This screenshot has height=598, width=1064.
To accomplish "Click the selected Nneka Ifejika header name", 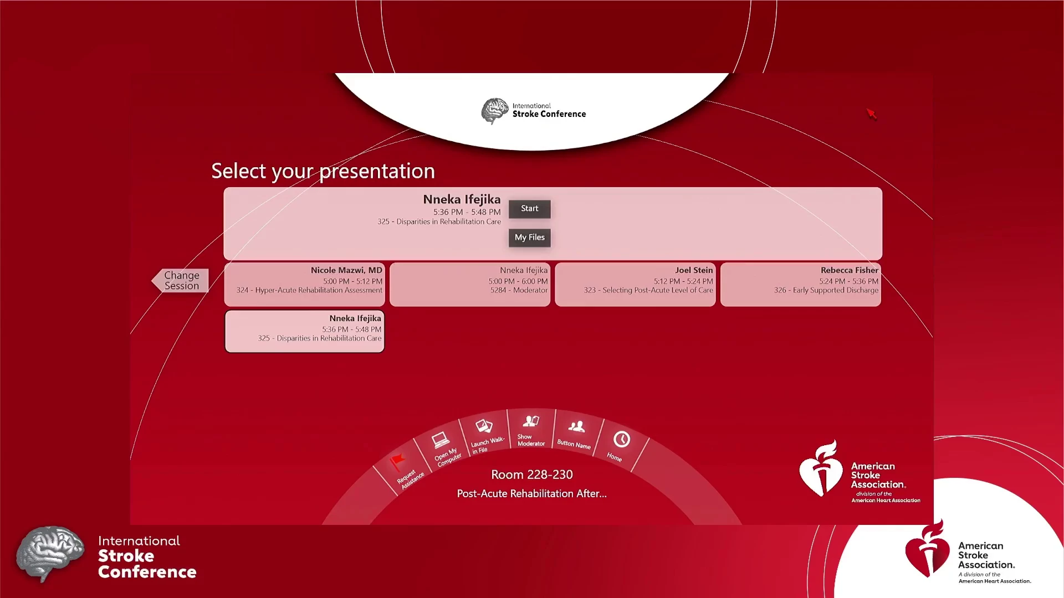I will click(x=461, y=199).
